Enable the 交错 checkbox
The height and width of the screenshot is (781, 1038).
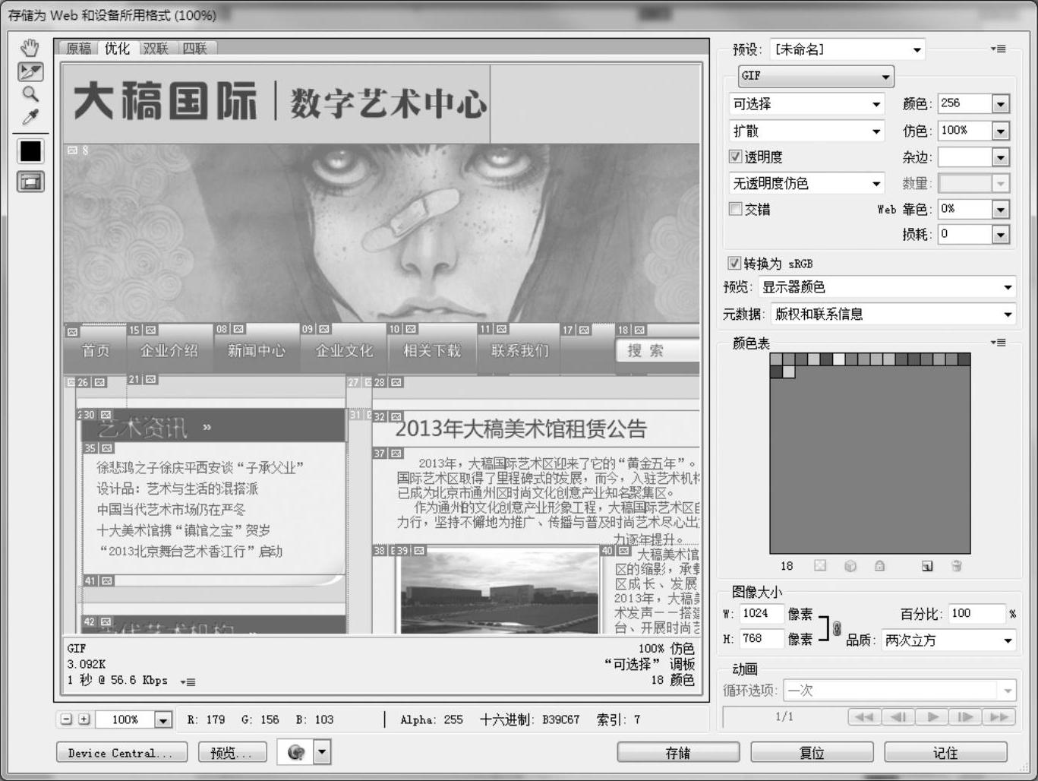(735, 209)
